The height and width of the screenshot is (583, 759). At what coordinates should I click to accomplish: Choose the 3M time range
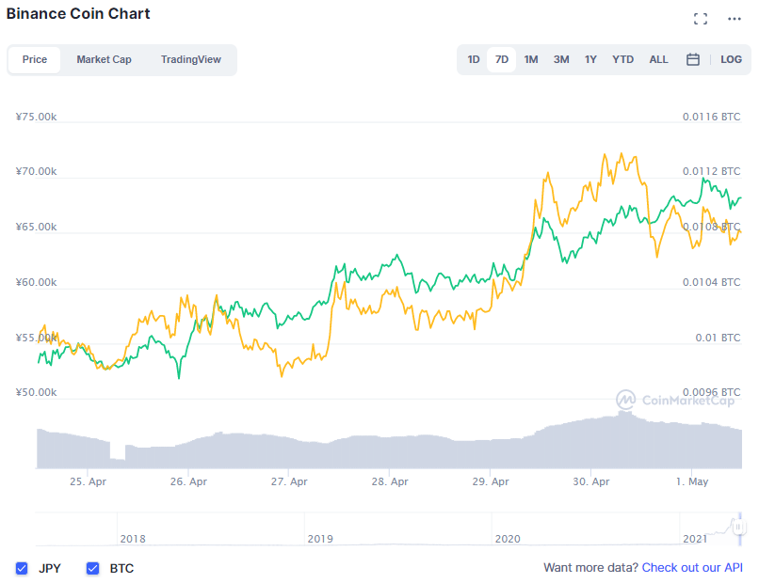click(561, 59)
